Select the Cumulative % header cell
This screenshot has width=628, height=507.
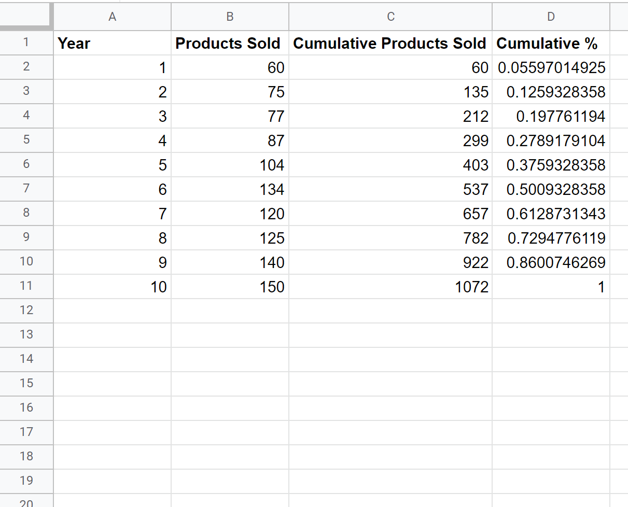click(551, 44)
